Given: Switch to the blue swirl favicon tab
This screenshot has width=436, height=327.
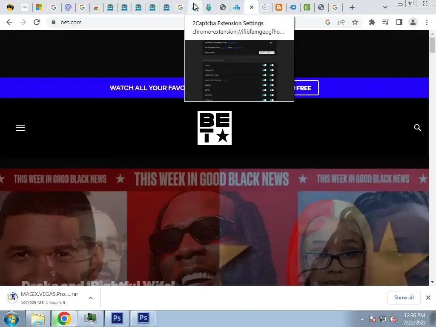Looking at the screenshot, I should point(293,7).
